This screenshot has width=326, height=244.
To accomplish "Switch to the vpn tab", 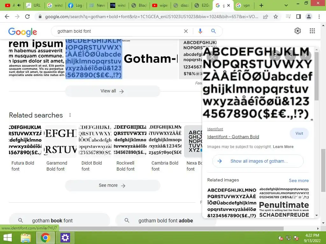I will (x=244, y=5).
